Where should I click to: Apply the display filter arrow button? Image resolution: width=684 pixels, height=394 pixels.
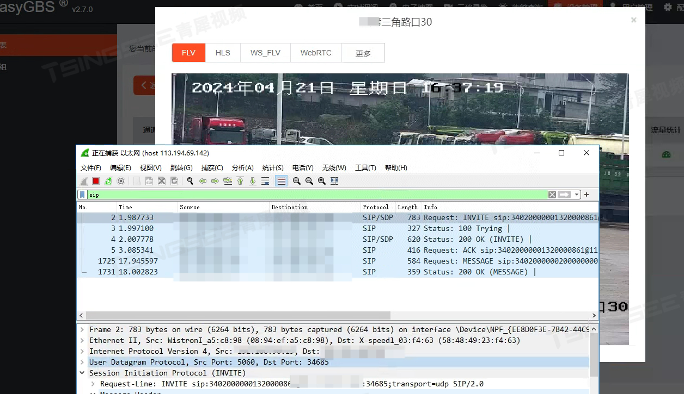(x=564, y=195)
